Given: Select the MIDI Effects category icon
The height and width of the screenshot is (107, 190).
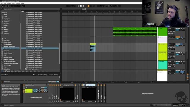Looking at the screenshot, I should [2, 22].
